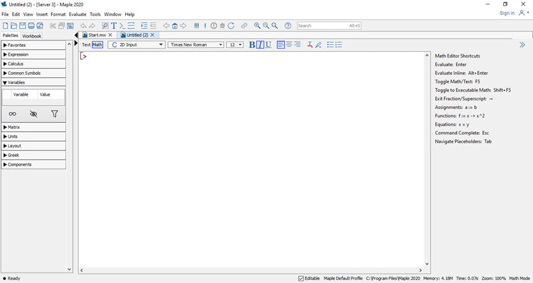This screenshot has height=283, width=533.
Task: Toggle underline formatting
Action: tap(268, 44)
